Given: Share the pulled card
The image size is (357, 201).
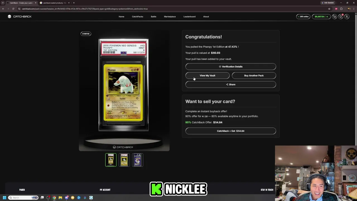Looking at the screenshot, I should [231, 84].
